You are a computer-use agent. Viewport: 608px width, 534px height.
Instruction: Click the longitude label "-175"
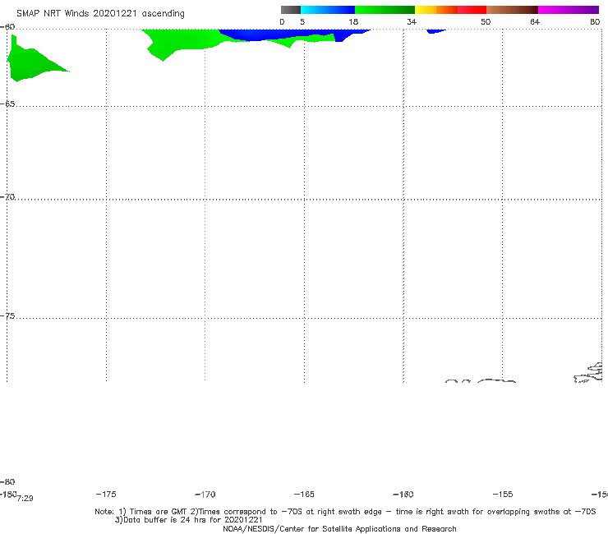coord(106,494)
